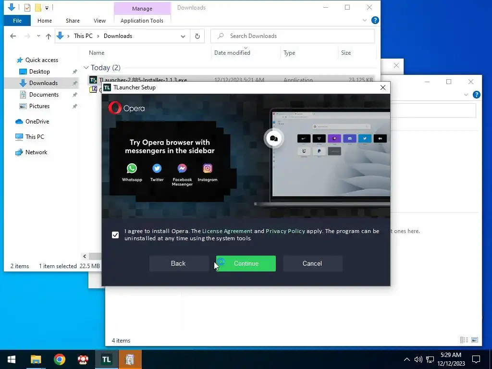Sort by Type column
The height and width of the screenshot is (369, 492).
[289, 53]
